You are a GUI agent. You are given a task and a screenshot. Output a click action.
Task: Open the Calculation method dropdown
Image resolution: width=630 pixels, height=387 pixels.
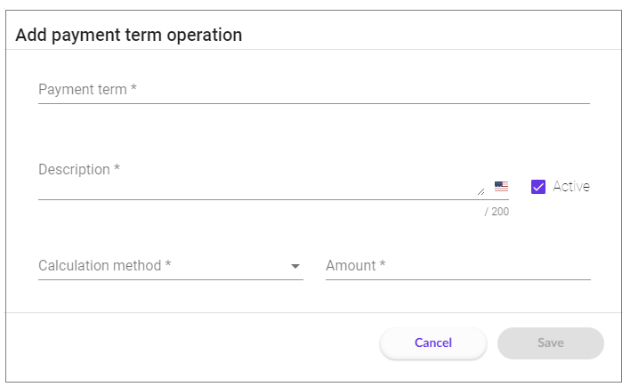pyautogui.click(x=169, y=266)
